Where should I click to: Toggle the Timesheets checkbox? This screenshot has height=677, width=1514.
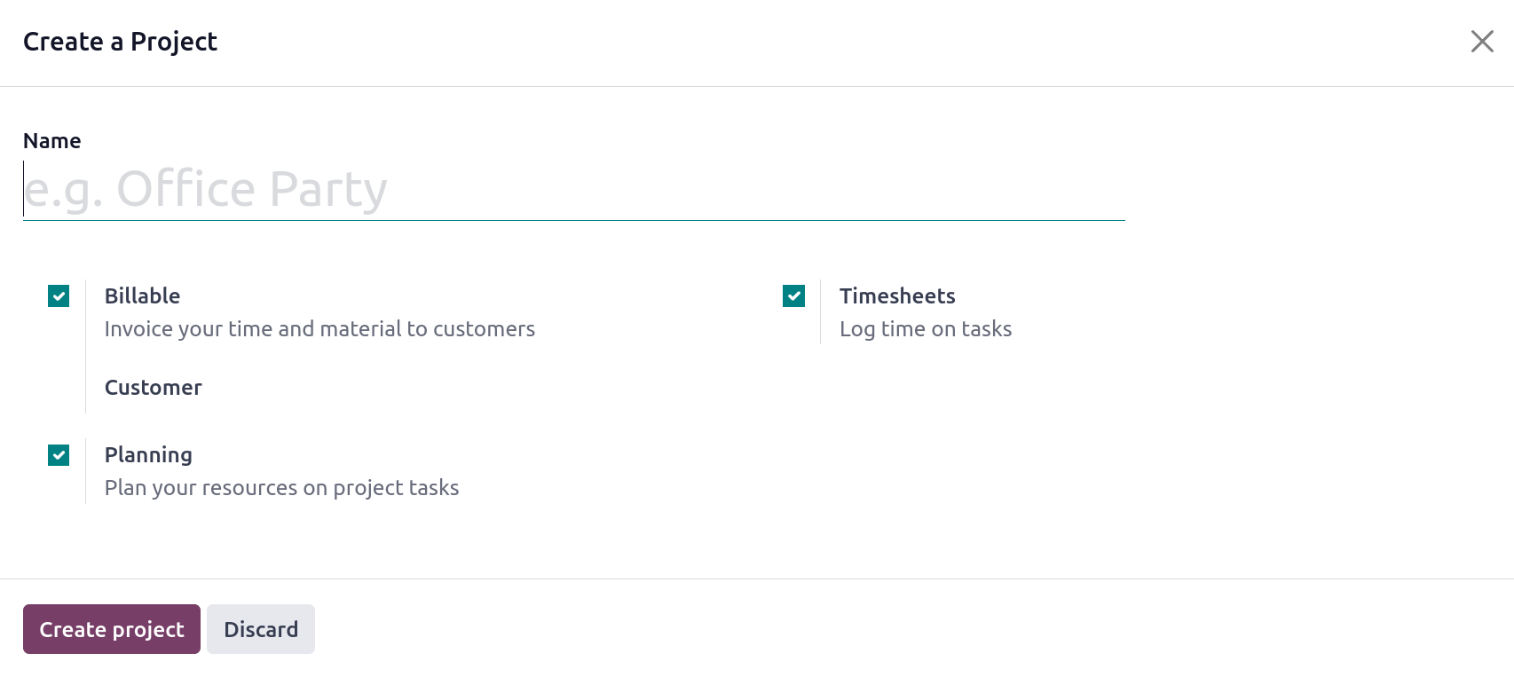point(793,295)
